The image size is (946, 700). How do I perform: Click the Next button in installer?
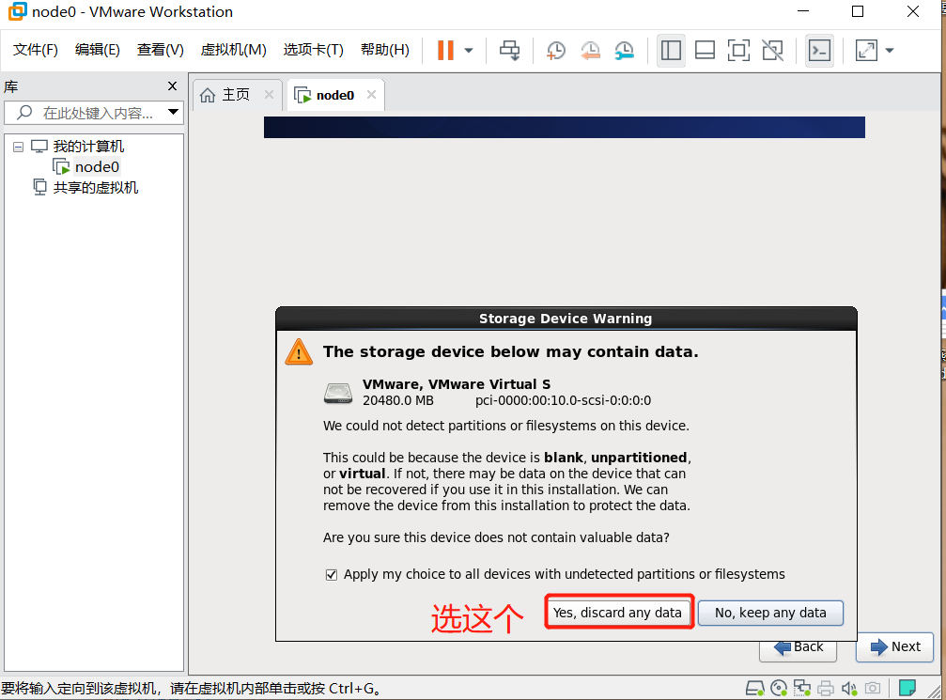point(894,646)
